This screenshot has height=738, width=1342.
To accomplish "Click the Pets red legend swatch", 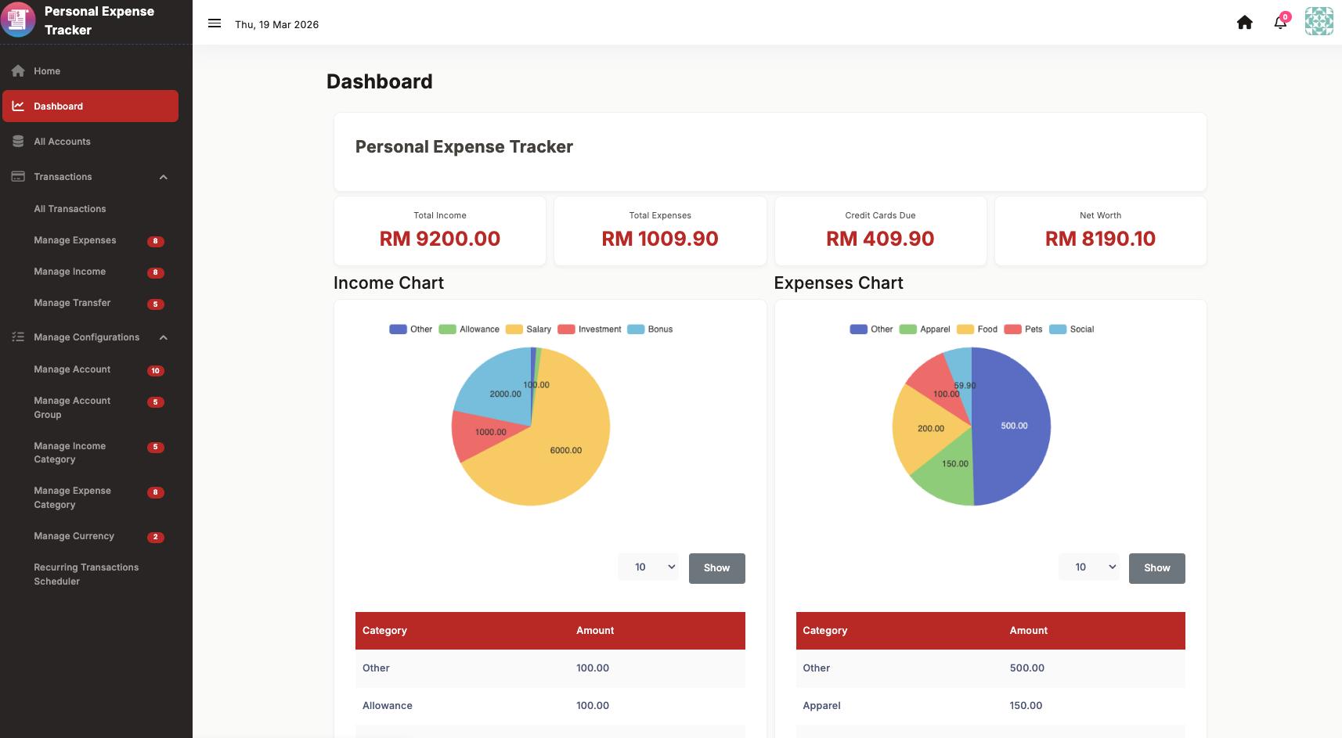I will click(1012, 329).
